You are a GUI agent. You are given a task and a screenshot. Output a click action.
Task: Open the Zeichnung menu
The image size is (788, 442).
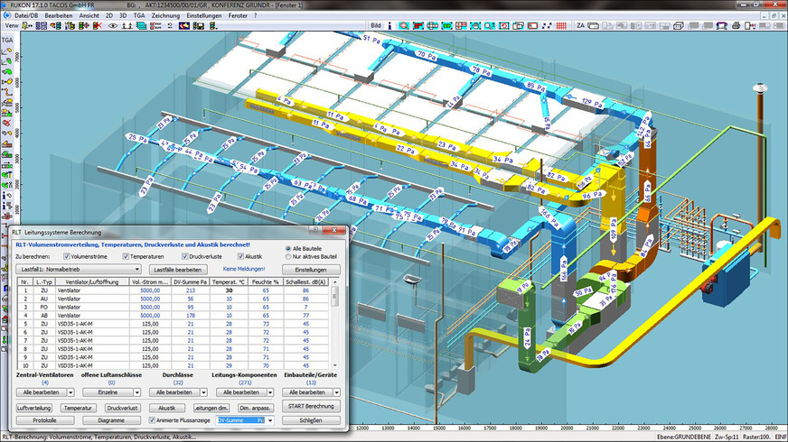pyautogui.click(x=165, y=16)
